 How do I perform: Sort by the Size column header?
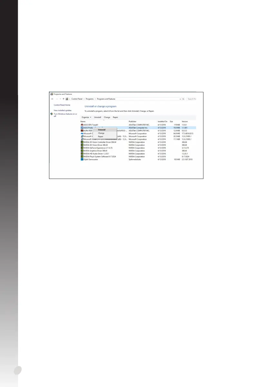pos(172,122)
